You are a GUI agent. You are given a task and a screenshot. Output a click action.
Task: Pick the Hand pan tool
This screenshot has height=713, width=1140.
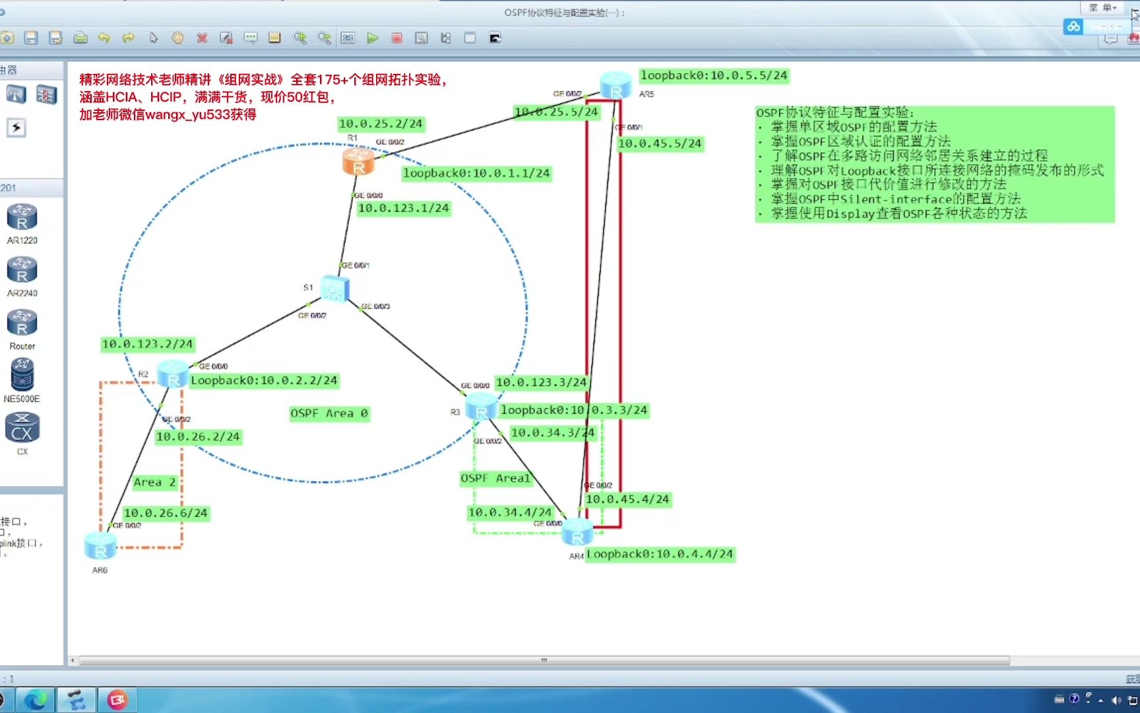tap(177, 38)
